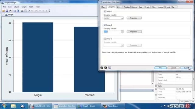Image resolution: width=195 pixels, height=109 pixels.
Task: Switch to the Options tab
Action: pyautogui.click(x=134, y=7)
